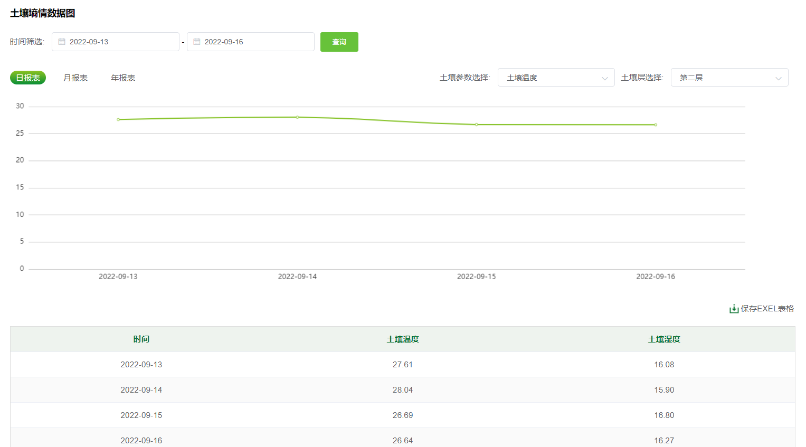The height and width of the screenshot is (447, 806).
Task: Click table cell 2022-09-14
Action: click(141, 390)
